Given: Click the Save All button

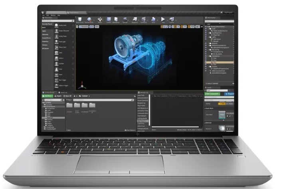Looking at the screenshot, I should pyautogui.click(x=67, y=96).
